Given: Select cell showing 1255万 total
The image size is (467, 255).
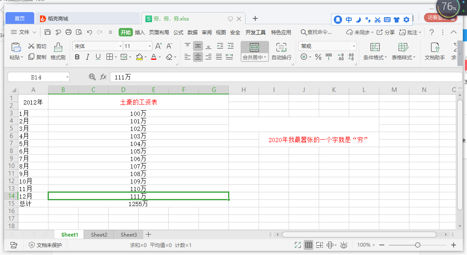Looking at the screenshot, I should click(x=138, y=204).
